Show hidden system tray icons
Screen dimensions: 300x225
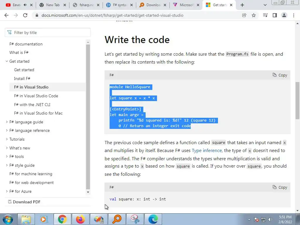pyautogui.click(x=249, y=219)
